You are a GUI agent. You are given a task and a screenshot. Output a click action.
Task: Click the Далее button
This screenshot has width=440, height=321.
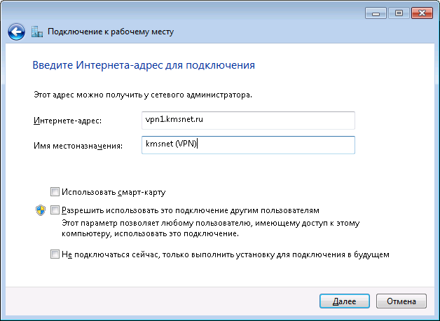[344, 301]
